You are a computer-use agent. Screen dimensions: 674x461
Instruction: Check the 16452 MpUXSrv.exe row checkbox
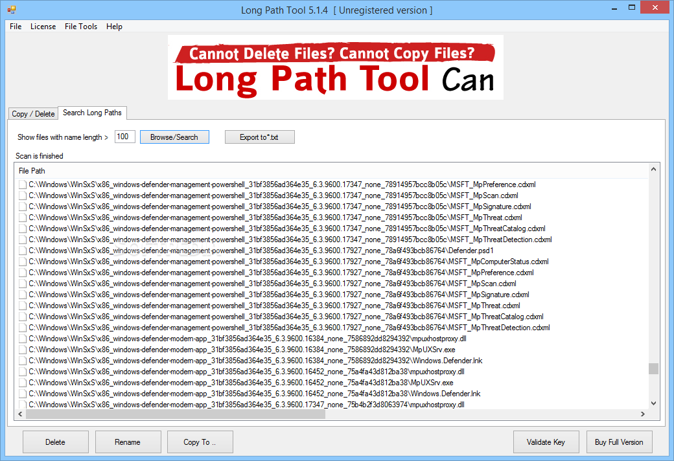click(23, 383)
